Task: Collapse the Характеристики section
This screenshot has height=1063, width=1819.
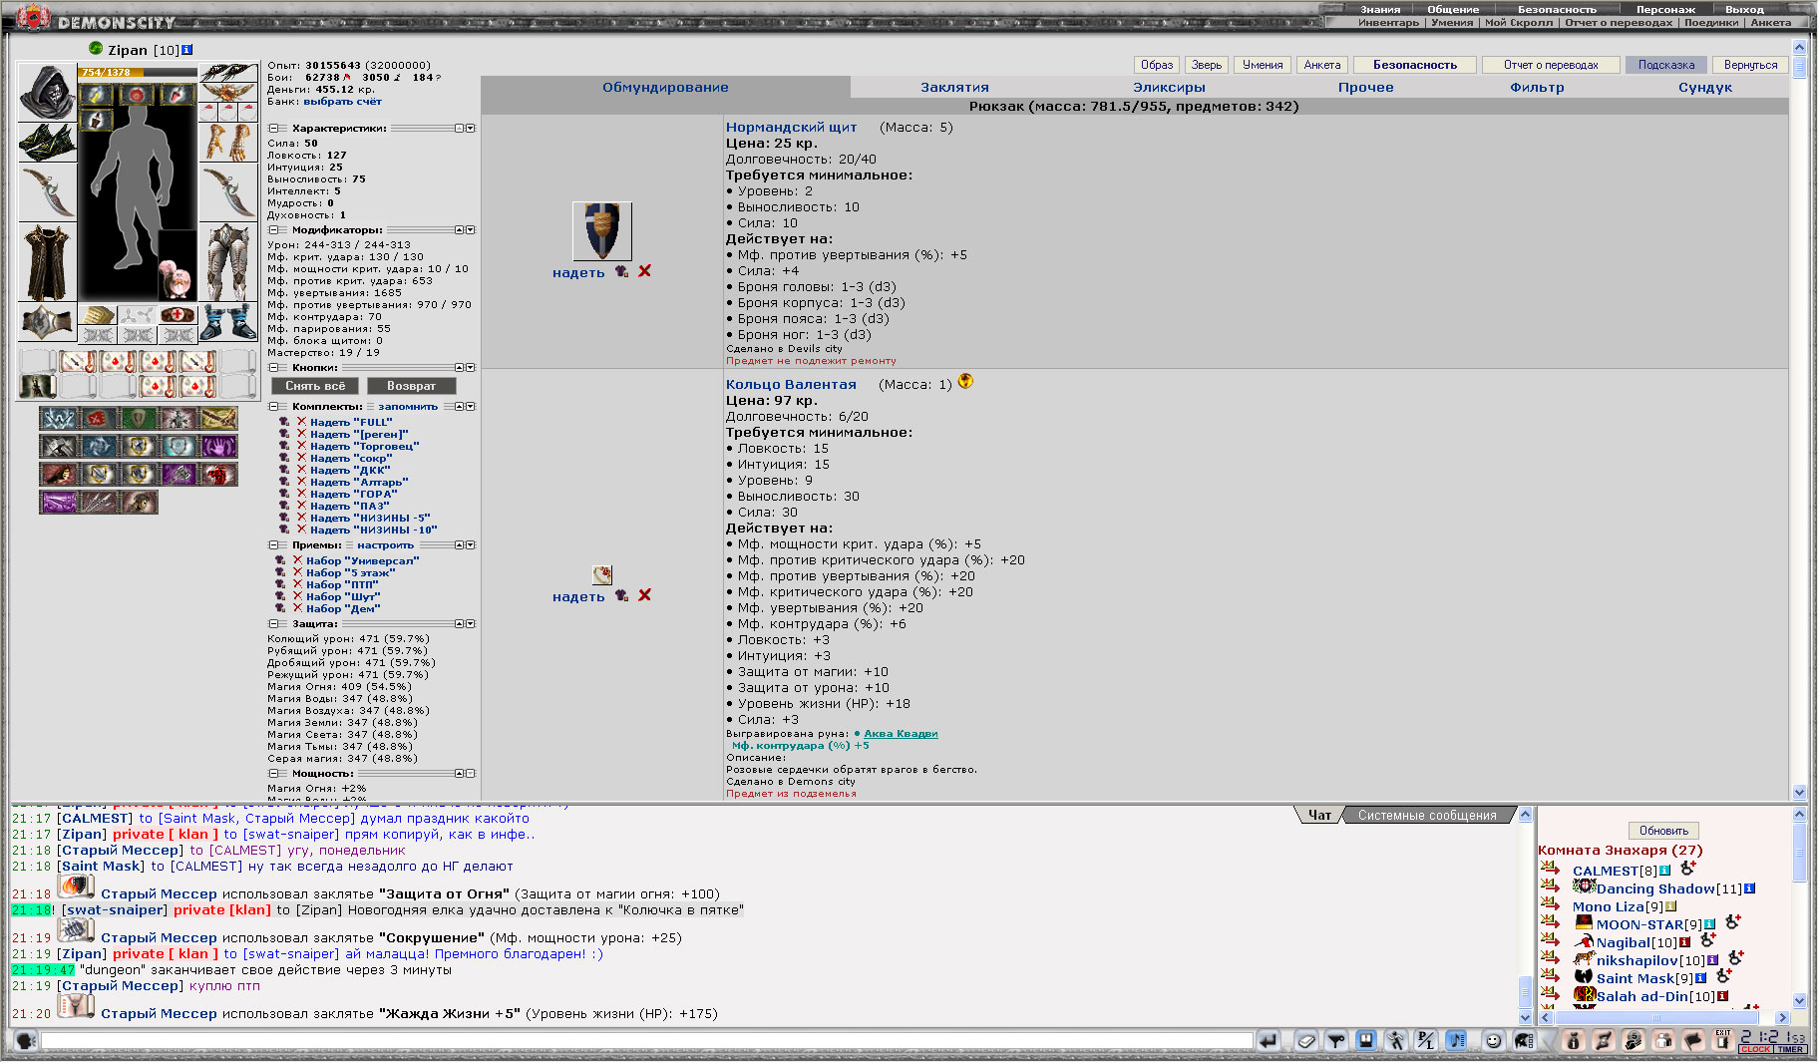Action: [274, 128]
